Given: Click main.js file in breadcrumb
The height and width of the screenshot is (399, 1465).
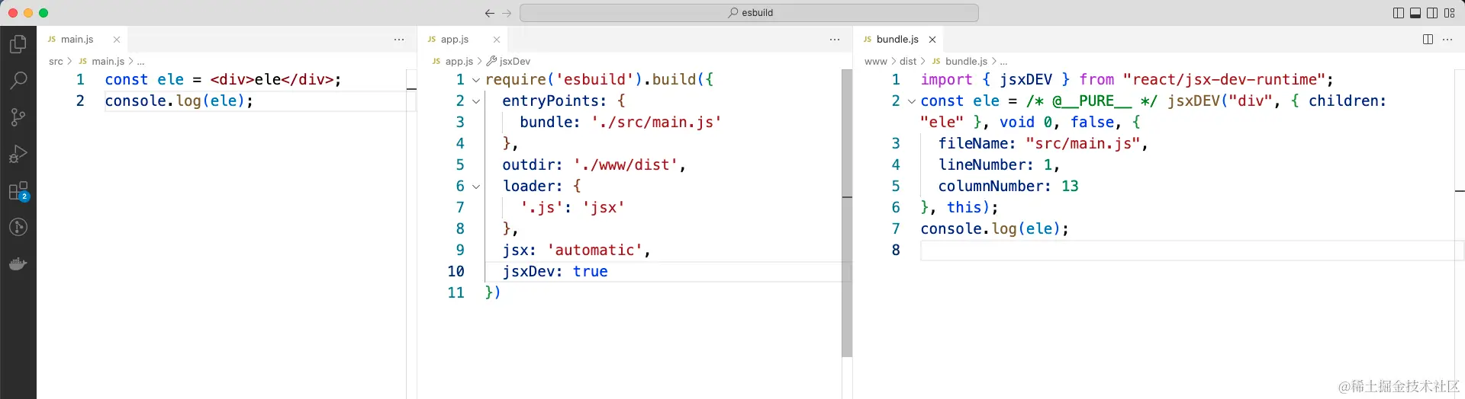Looking at the screenshot, I should [108, 62].
